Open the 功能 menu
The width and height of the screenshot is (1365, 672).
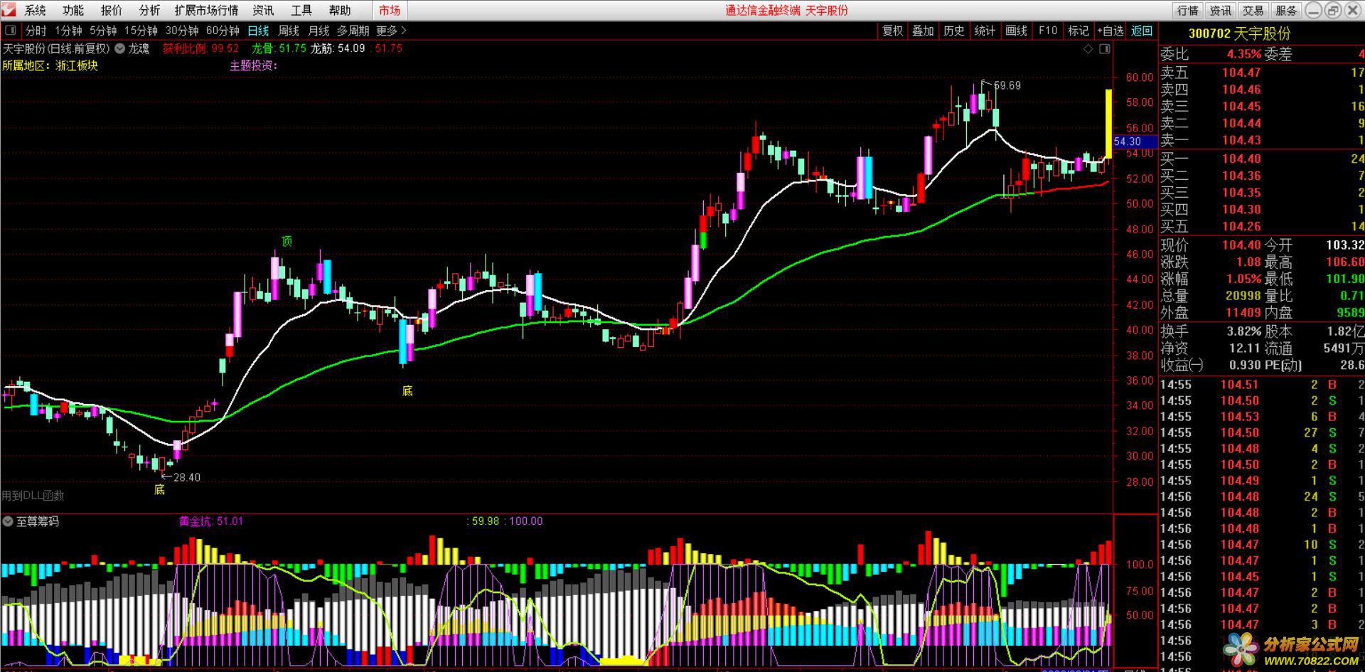coord(73,10)
